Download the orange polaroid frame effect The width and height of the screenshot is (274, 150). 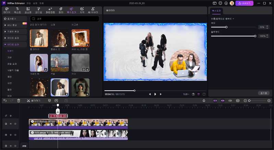(87, 45)
